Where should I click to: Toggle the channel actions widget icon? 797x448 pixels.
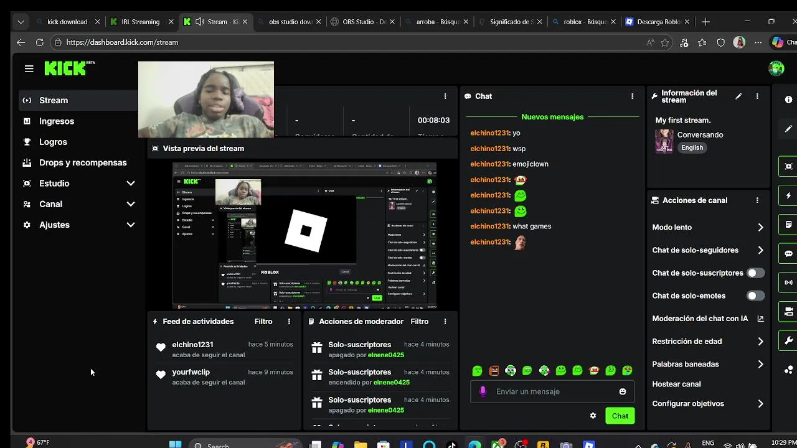tap(788, 312)
